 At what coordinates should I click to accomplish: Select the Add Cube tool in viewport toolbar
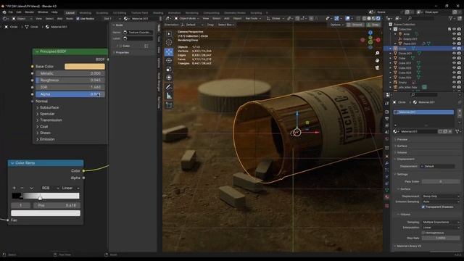[169, 105]
